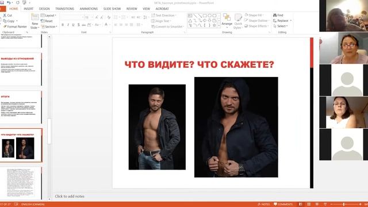Screen dimensions: 368x207
Task: Open the Replace dropdown
Action: pyautogui.click(x=282, y=21)
